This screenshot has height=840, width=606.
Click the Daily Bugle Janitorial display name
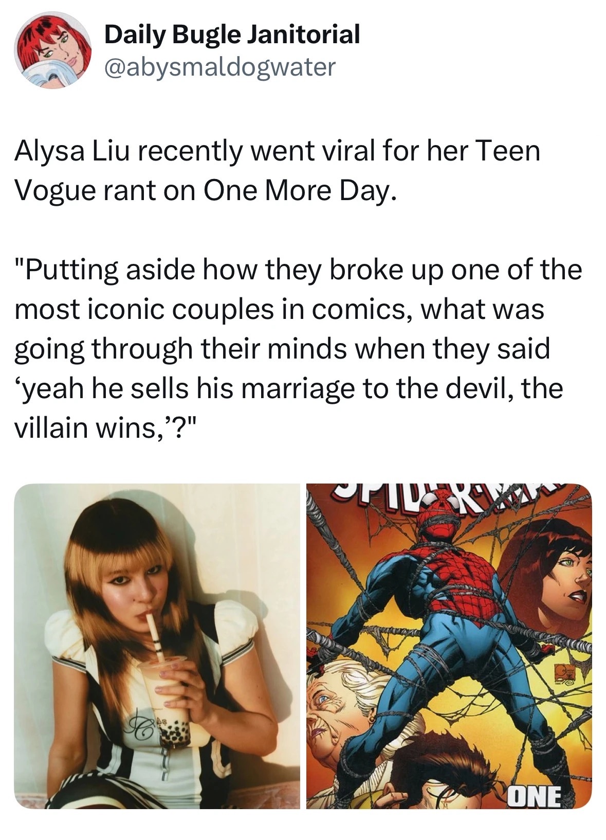click(232, 35)
